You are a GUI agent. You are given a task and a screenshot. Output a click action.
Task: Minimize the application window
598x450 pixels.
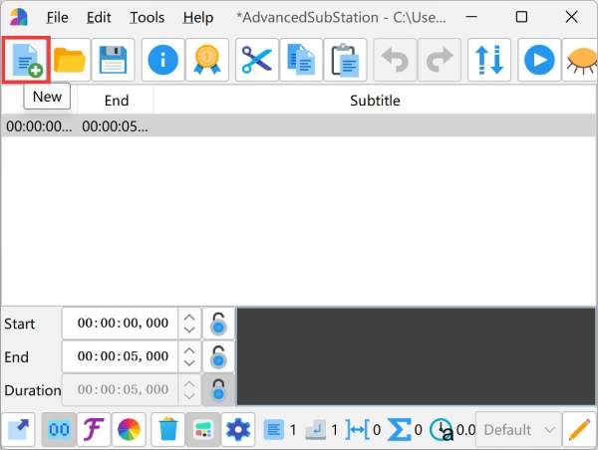471,17
